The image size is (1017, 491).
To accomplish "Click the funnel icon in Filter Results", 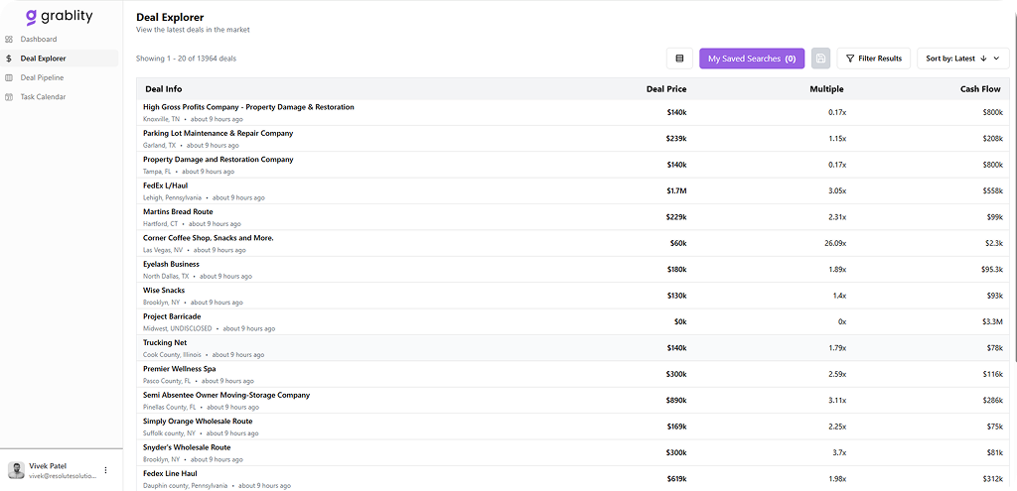I will coord(849,59).
